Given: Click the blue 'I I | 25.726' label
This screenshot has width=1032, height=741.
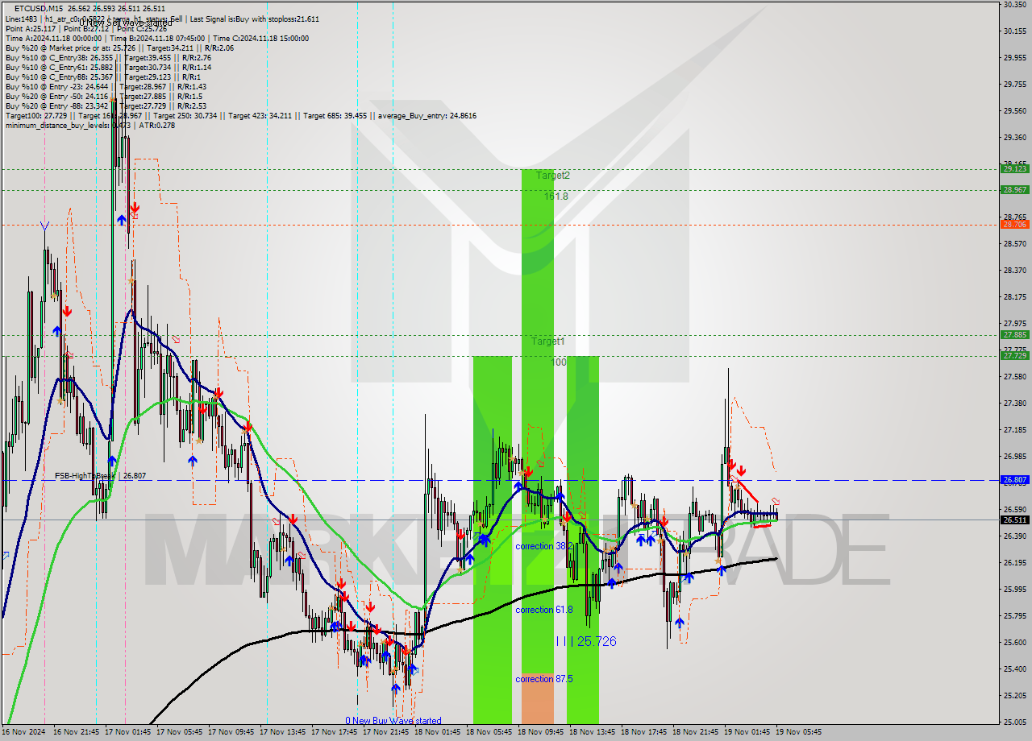Looking at the screenshot, I should coord(586,641).
